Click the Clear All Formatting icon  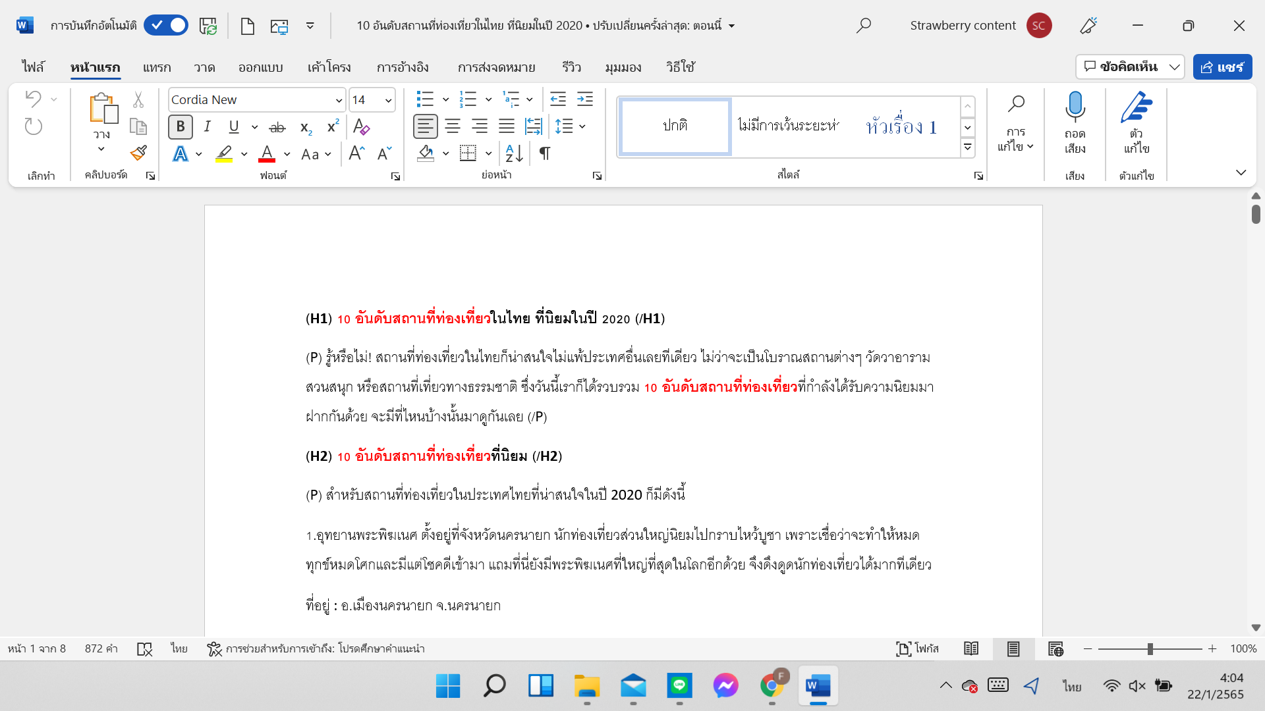click(x=361, y=126)
